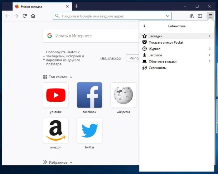
Task: Expand the Закладки submenu
Action: 177,36
